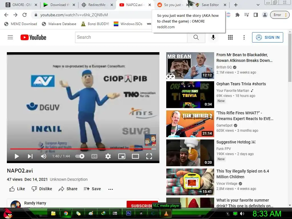
Task: Focus the YouTube search field
Action: tap(131, 37)
